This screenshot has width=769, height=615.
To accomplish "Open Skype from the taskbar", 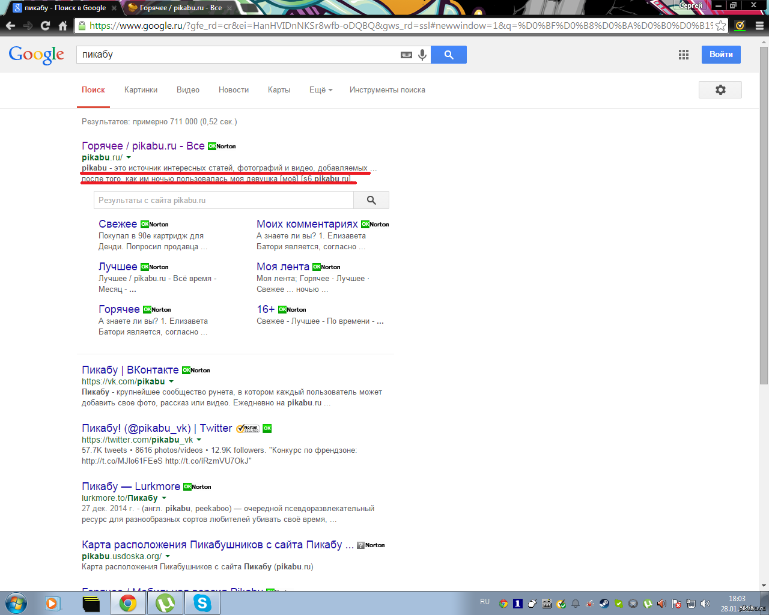I will [202, 603].
